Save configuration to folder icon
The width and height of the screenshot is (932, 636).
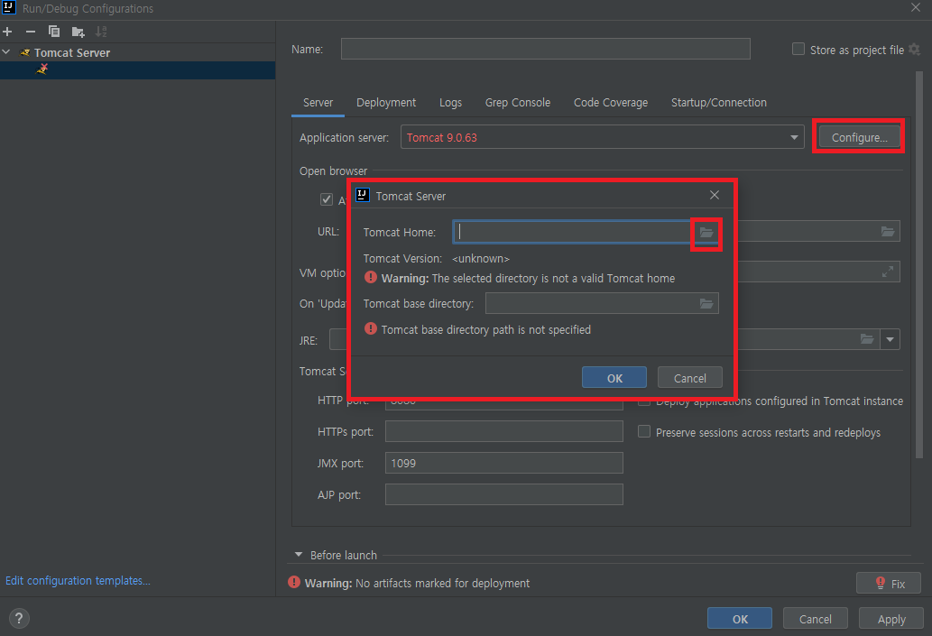[78, 32]
